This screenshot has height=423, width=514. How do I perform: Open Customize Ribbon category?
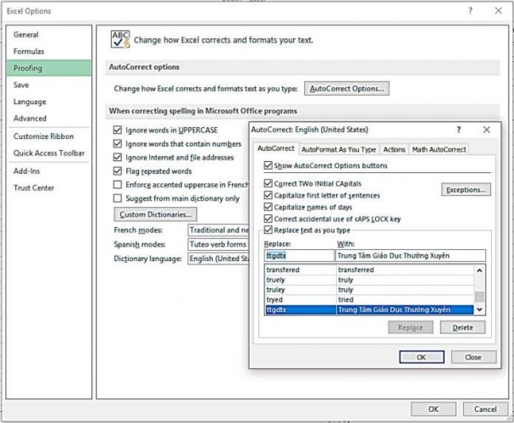point(43,136)
